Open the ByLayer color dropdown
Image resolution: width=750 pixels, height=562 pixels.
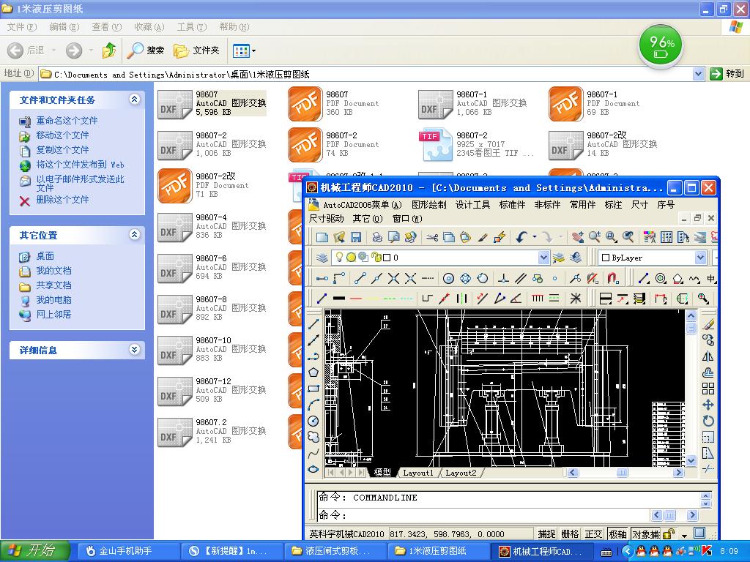(700, 258)
